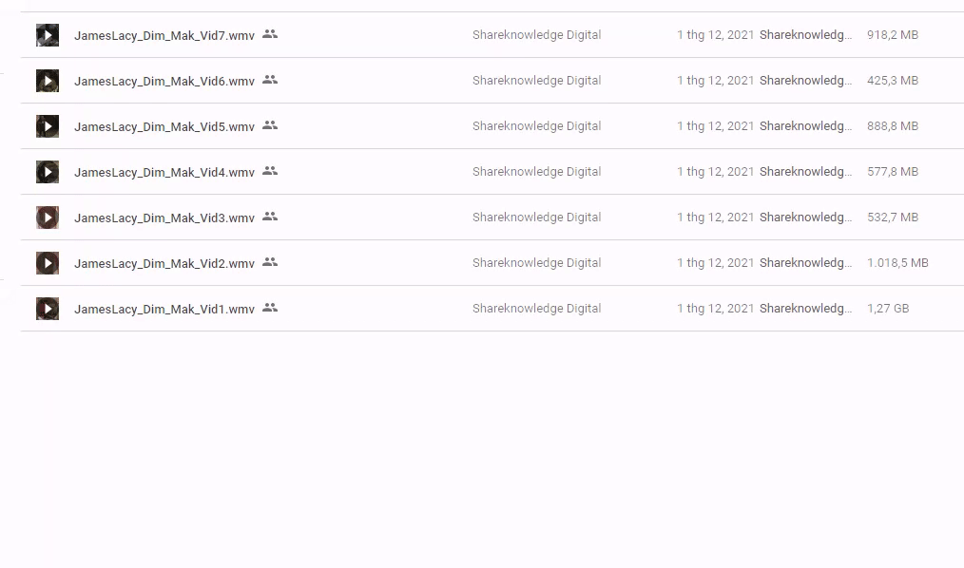
Task: Select the file name JamesLacy_Dim_Mak_Vid1.wmv
Action: point(164,309)
